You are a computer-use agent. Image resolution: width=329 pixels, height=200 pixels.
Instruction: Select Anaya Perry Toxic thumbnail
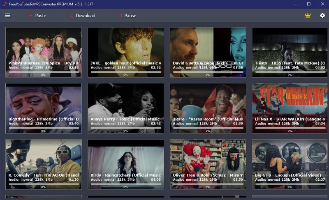126,108
